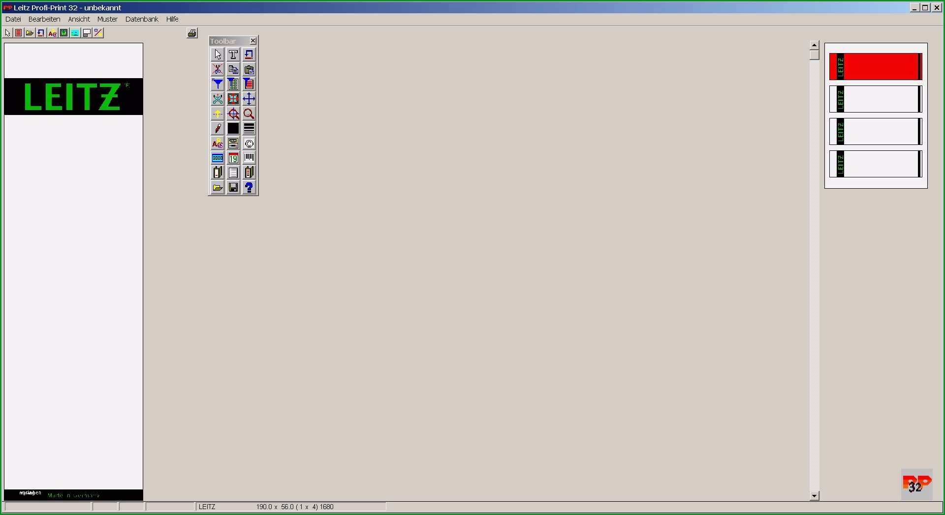Open the Datenbank menu
The width and height of the screenshot is (945, 515).
[142, 19]
